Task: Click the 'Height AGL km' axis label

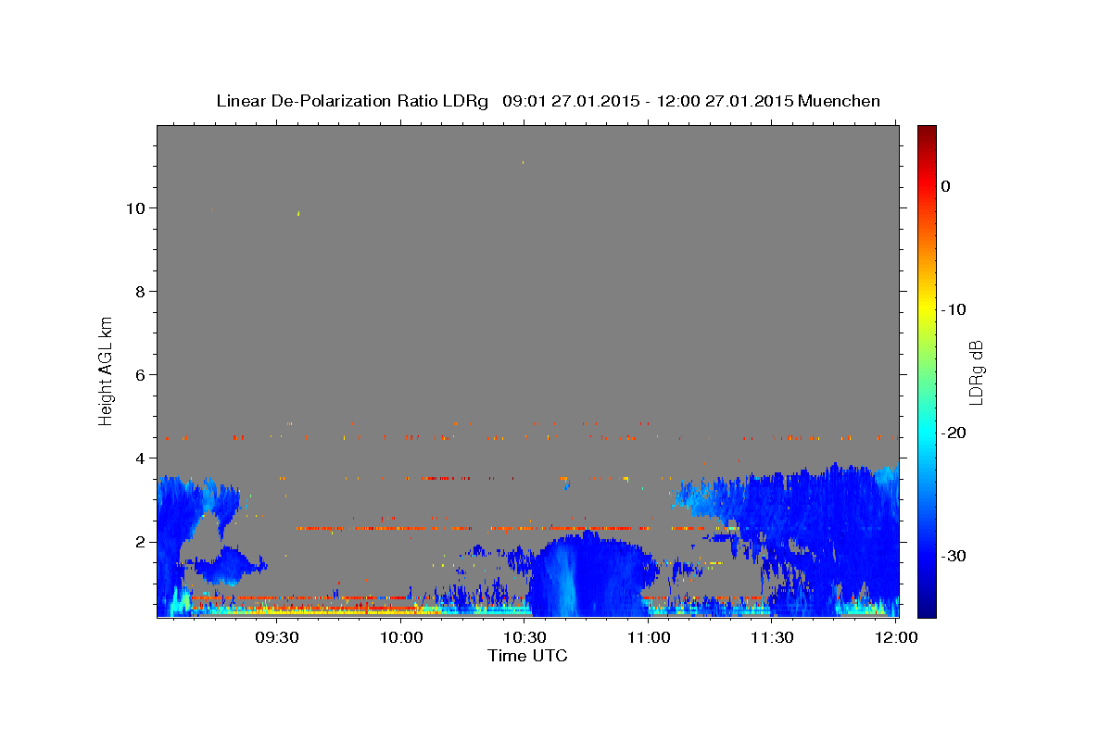Action: (107, 370)
